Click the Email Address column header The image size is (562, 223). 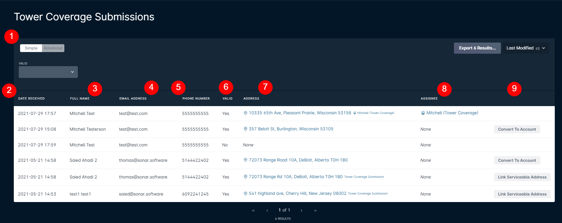[133, 99]
